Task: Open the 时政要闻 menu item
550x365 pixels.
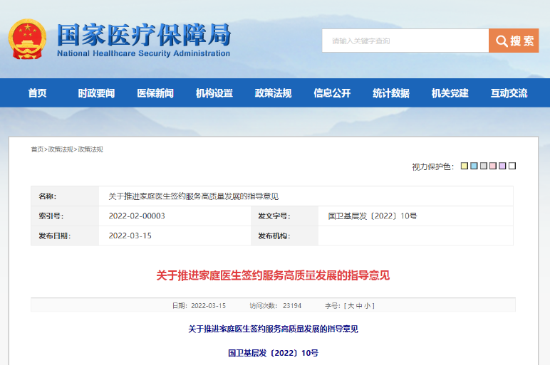Action: pos(96,93)
